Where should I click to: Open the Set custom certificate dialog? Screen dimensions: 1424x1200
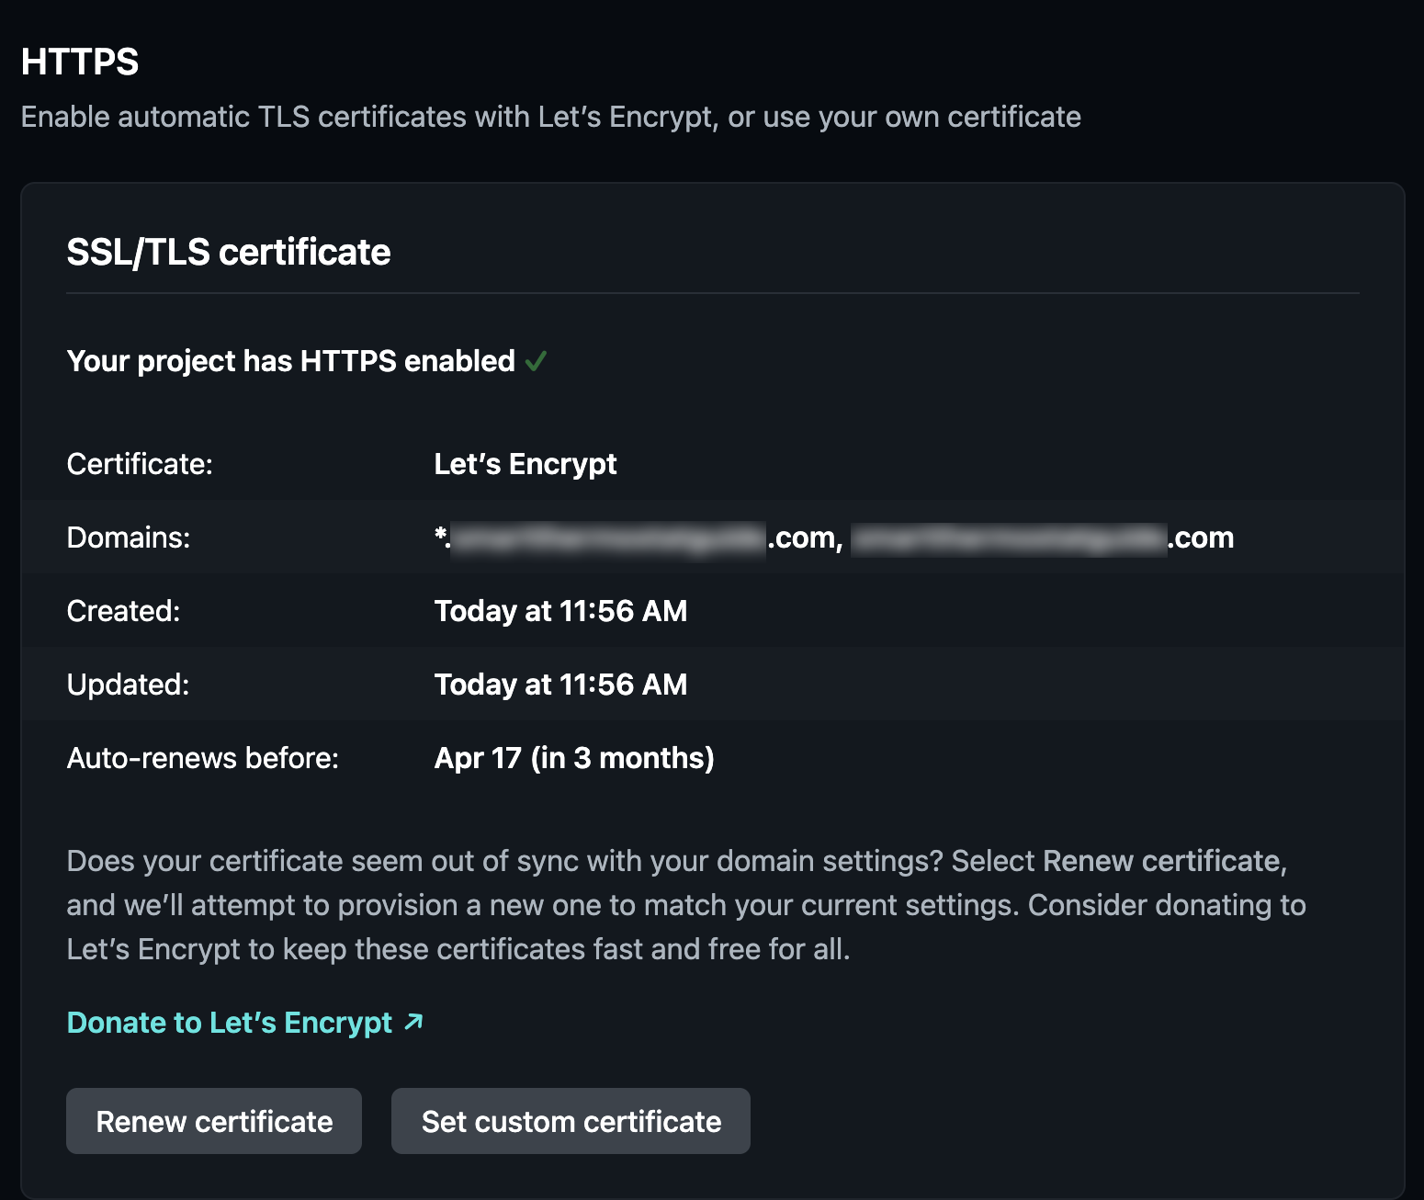click(x=571, y=1121)
